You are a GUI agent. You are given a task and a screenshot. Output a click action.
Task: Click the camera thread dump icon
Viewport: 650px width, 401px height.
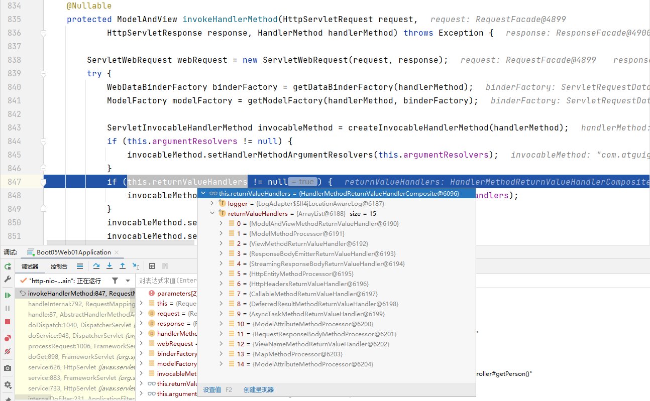click(x=8, y=368)
